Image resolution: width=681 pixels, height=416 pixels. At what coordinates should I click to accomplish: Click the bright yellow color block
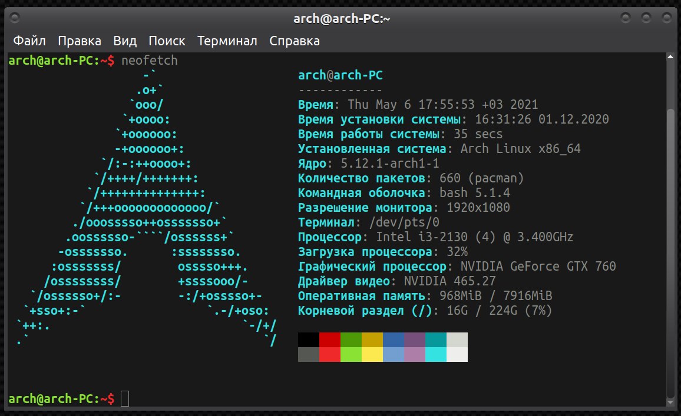(372, 354)
